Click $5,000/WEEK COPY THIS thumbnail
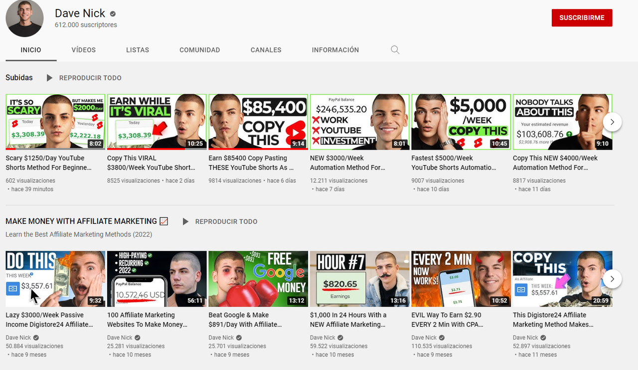 pyautogui.click(x=461, y=122)
